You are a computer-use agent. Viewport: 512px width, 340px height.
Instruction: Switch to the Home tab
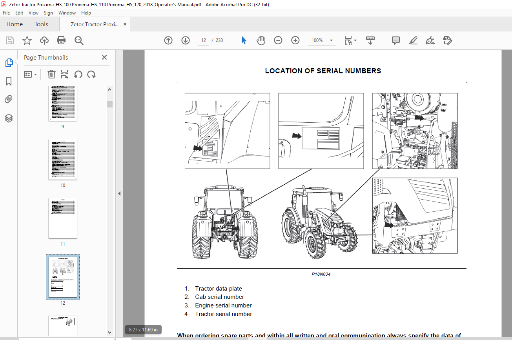(x=15, y=24)
